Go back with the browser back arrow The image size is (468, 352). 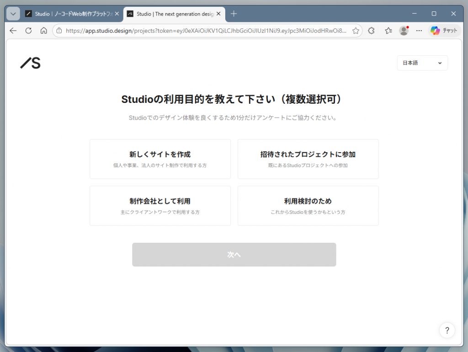(x=13, y=31)
